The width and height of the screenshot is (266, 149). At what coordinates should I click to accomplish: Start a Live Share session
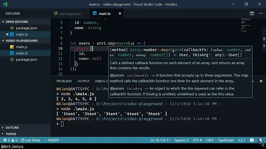pos(30,140)
